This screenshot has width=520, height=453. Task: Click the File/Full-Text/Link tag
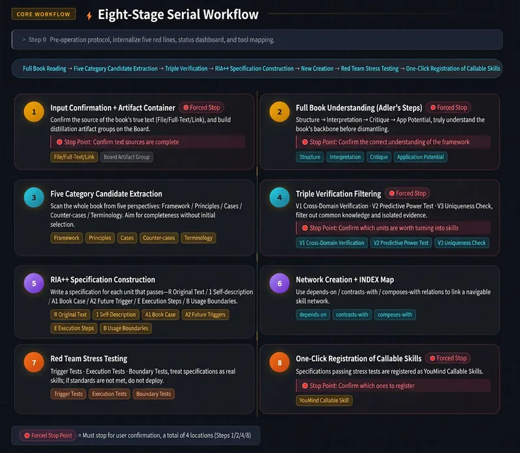click(74, 157)
